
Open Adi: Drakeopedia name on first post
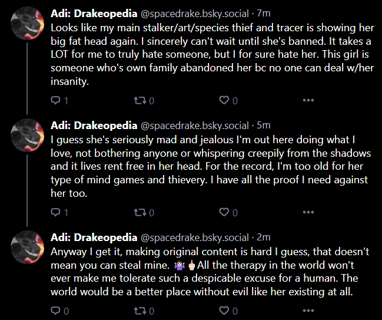pyautogui.click(x=94, y=14)
